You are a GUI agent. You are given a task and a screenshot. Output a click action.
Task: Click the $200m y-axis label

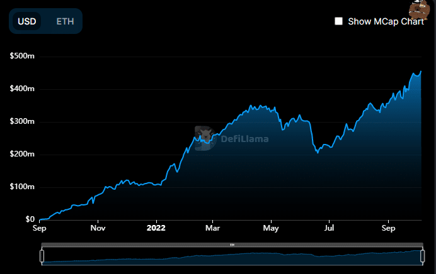[22, 154]
